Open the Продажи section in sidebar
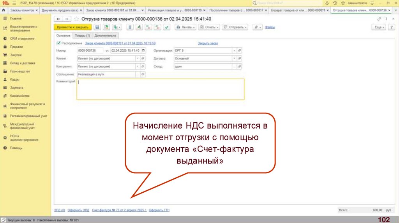Viewport: 399px width, 223px height. [x=16, y=47]
